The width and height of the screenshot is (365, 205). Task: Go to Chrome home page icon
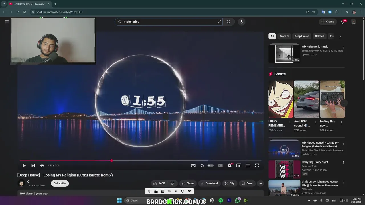click(25, 12)
